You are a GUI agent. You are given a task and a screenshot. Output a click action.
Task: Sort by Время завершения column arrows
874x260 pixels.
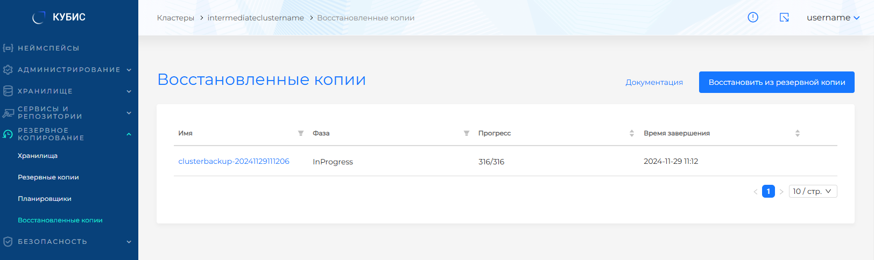pyautogui.click(x=798, y=133)
